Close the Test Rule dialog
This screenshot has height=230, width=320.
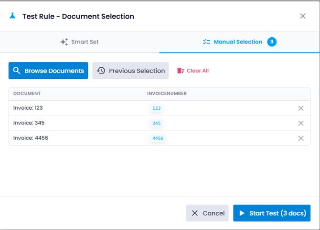point(303,16)
